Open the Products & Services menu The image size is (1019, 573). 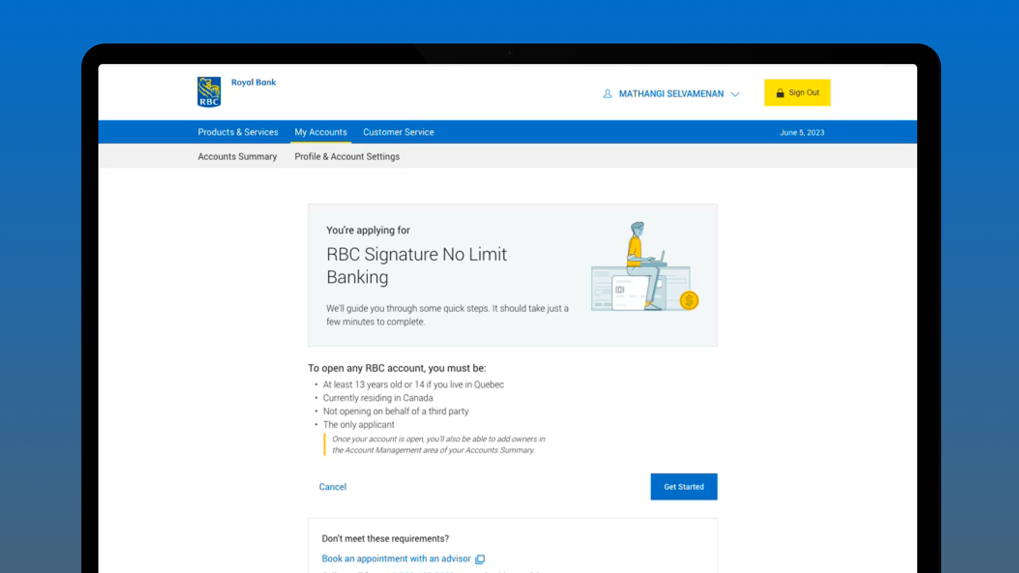pyautogui.click(x=238, y=132)
